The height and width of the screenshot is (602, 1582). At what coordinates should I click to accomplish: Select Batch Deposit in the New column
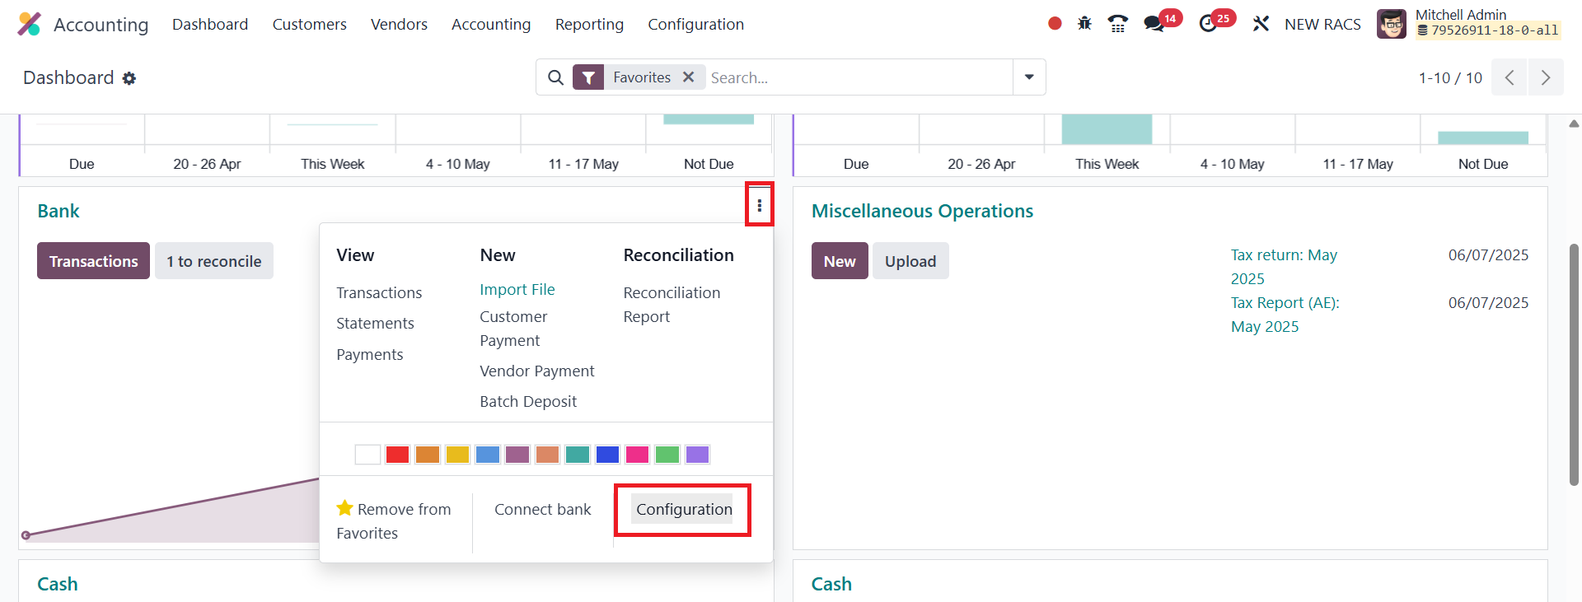click(x=528, y=401)
